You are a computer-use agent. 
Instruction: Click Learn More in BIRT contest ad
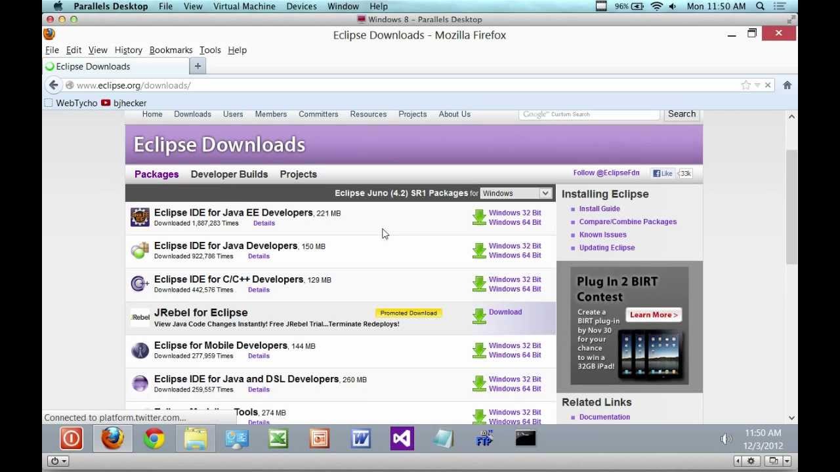[654, 315]
